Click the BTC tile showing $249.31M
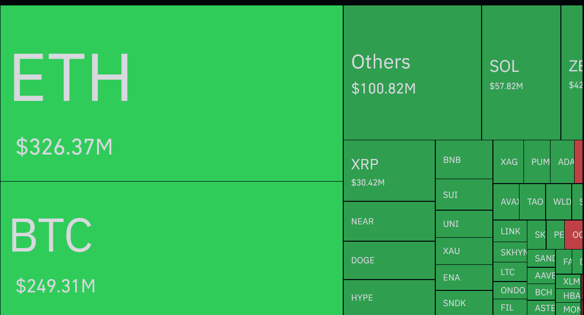584x315 pixels. 171,249
